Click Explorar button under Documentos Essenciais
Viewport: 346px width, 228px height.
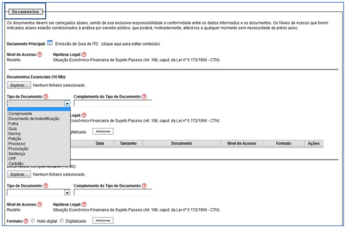pos(19,85)
